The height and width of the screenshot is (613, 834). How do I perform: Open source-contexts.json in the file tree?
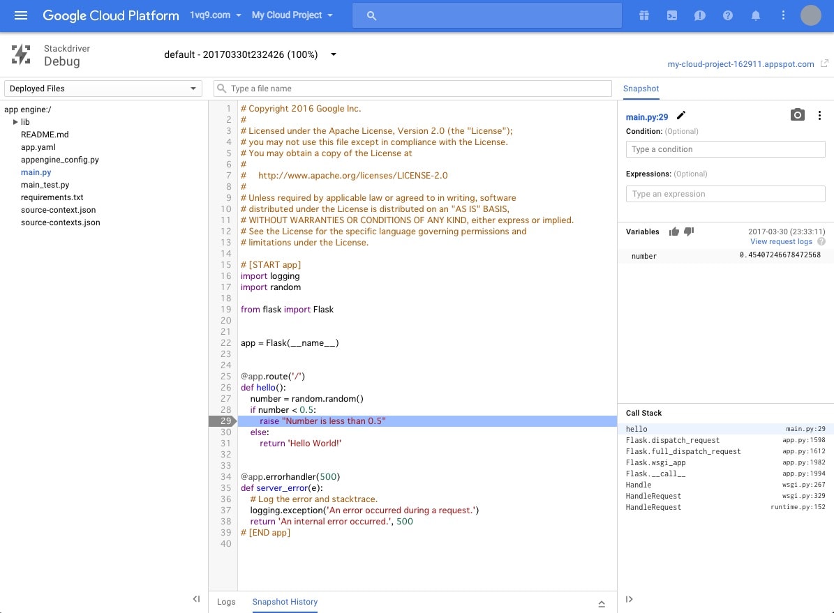pyautogui.click(x=61, y=222)
